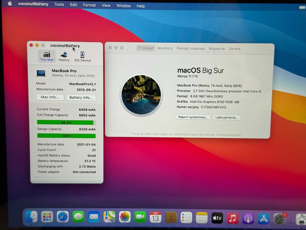
Task: Open the History view in coconutBattery
Action: click(x=64, y=57)
